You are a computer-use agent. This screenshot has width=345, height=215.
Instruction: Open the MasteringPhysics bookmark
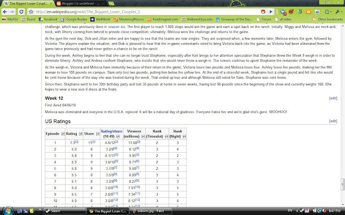tap(129, 19)
